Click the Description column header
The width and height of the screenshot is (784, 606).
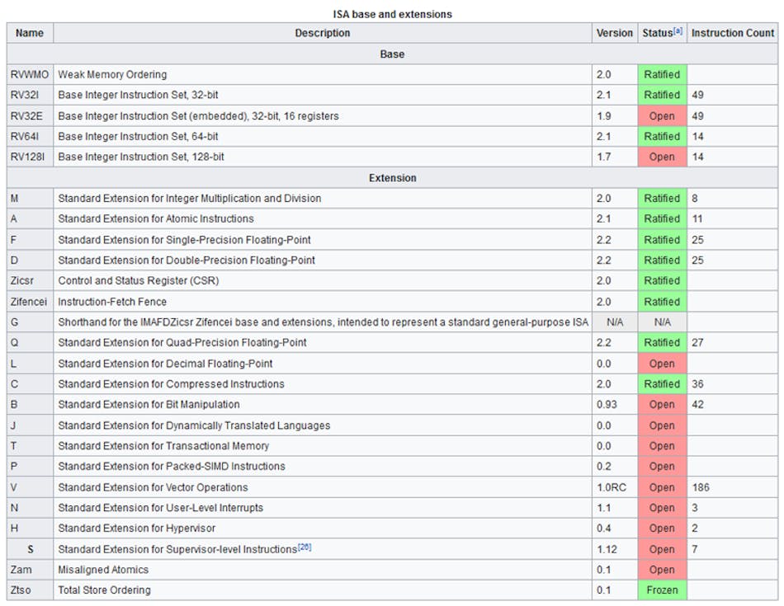click(322, 33)
